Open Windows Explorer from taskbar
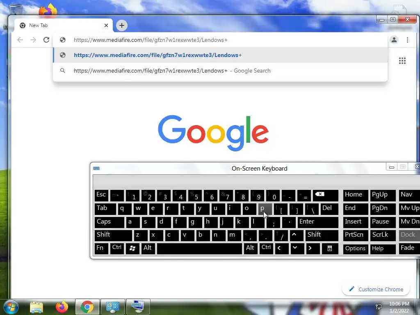 coord(37,307)
